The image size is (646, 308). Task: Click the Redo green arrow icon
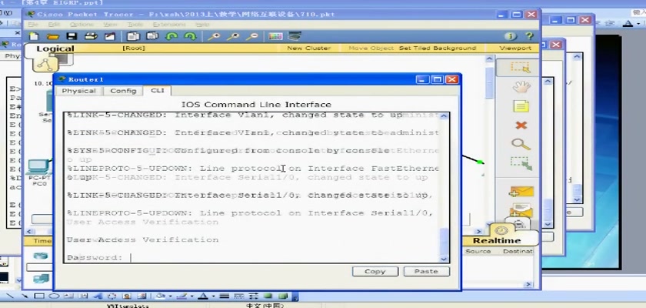(x=190, y=36)
